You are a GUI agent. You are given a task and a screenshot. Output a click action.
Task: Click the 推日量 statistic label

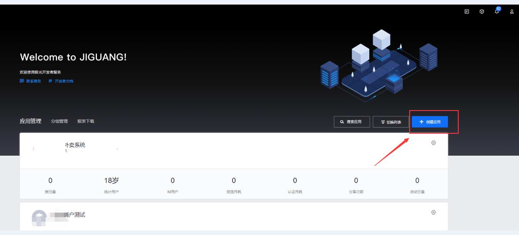50,192
